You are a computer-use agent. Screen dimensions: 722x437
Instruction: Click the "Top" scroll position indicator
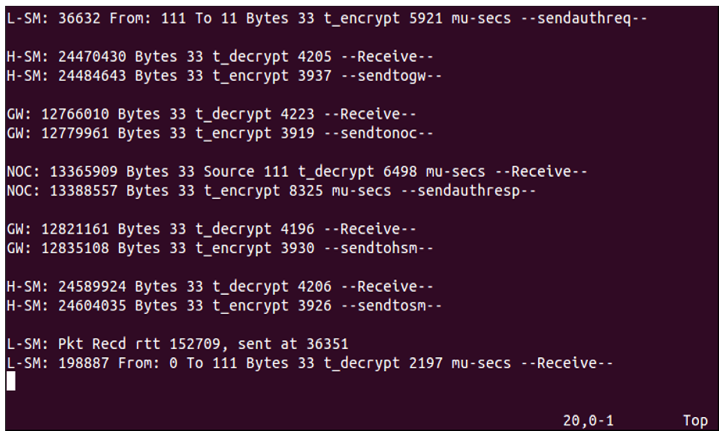coord(695,421)
